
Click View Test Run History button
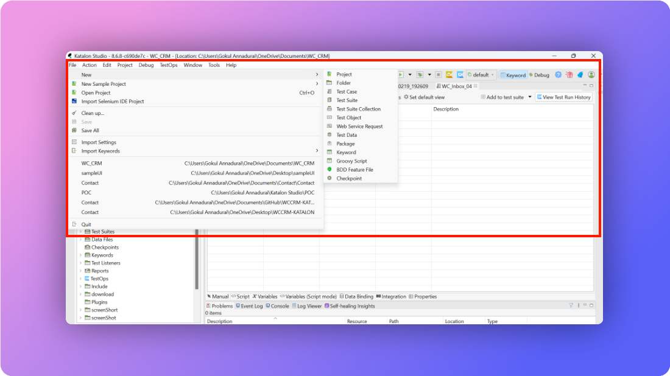coord(563,97)
